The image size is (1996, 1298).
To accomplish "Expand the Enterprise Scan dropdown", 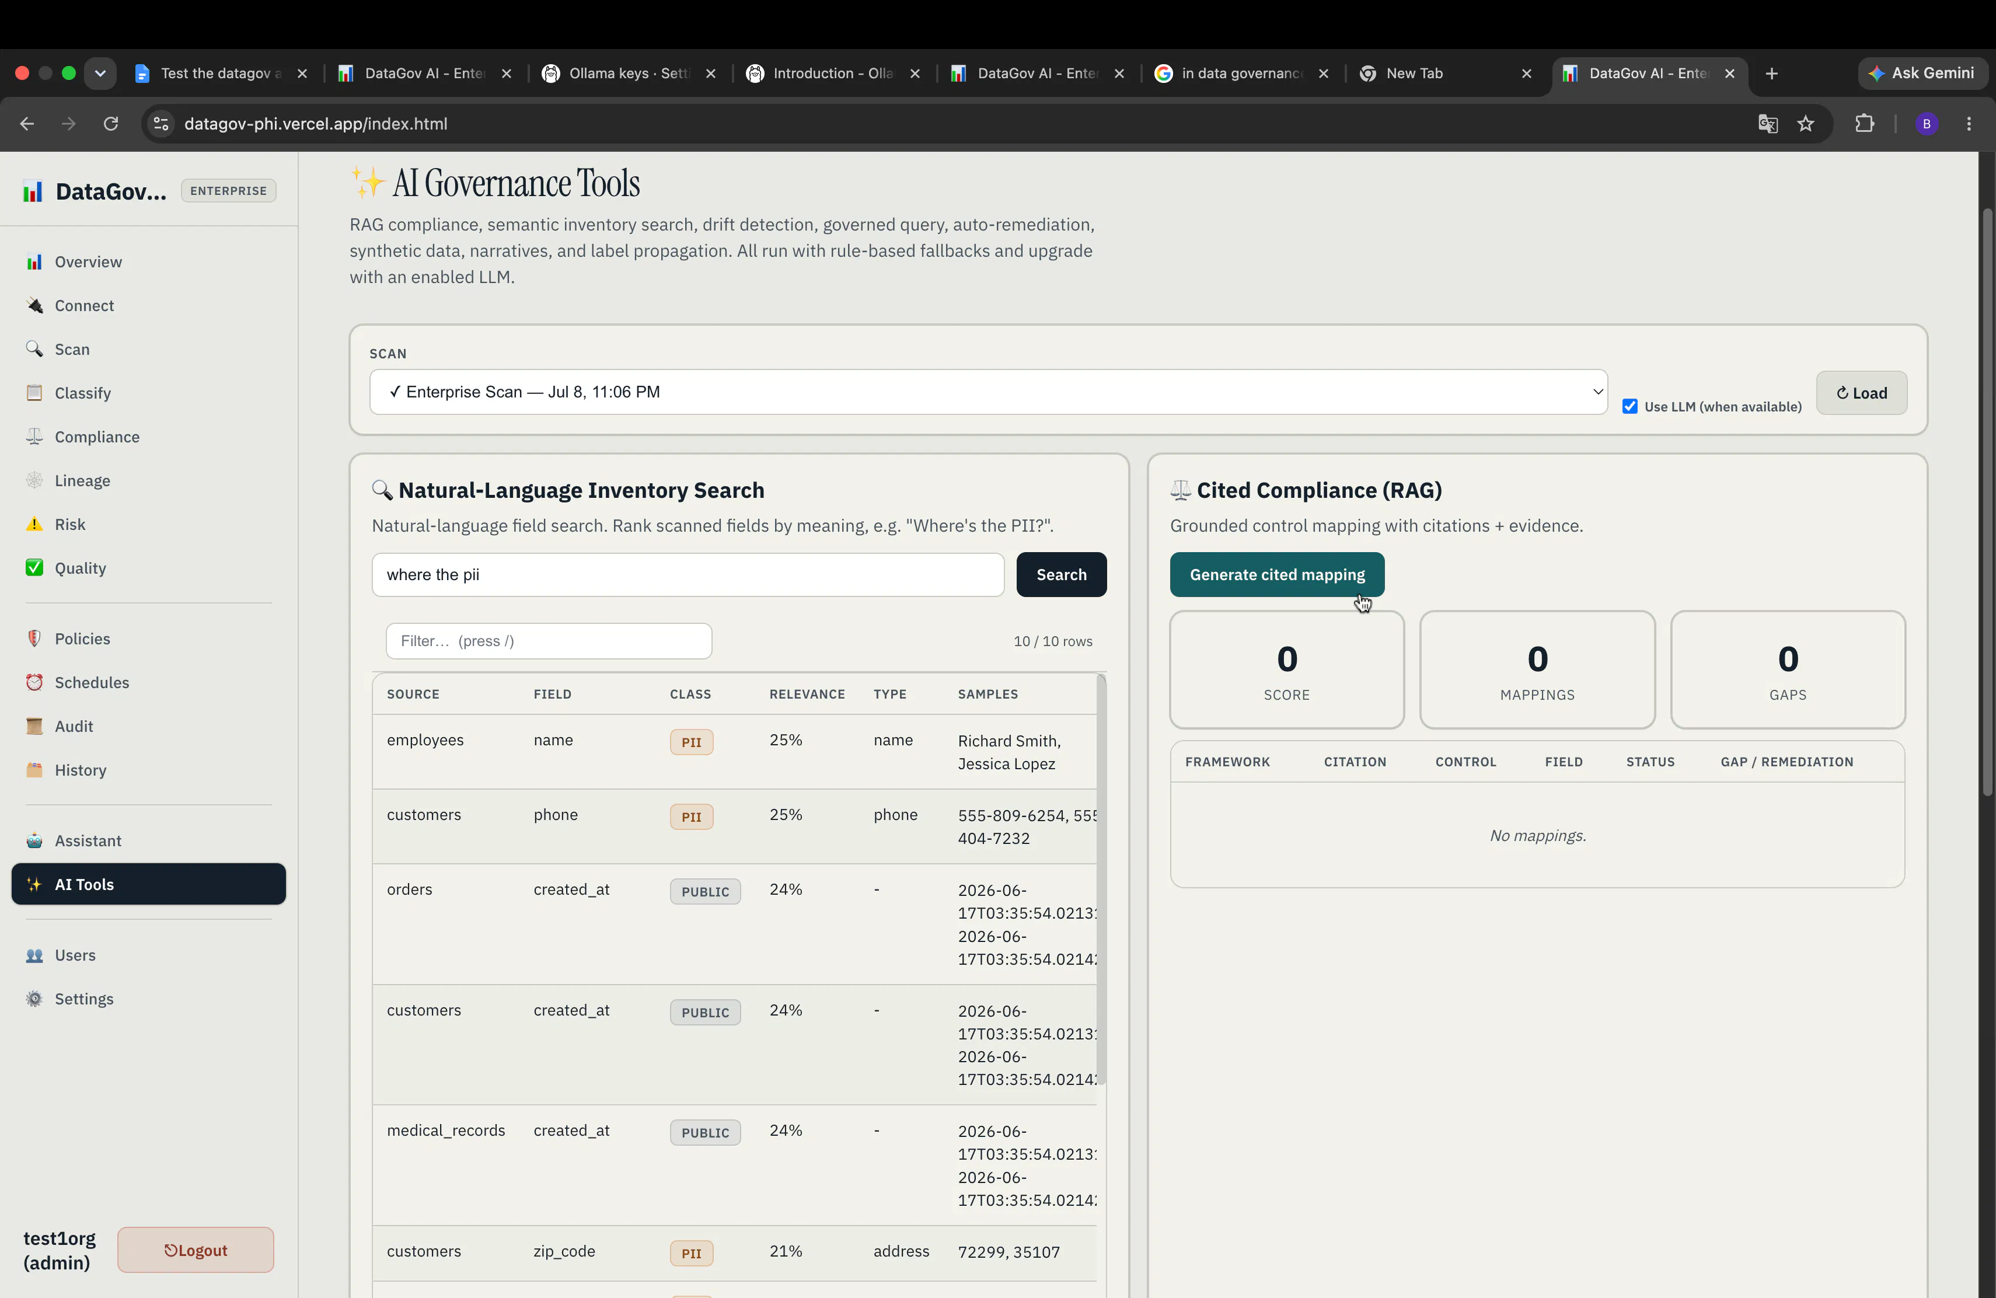I will pyautogui.click(x=988, y=392).
